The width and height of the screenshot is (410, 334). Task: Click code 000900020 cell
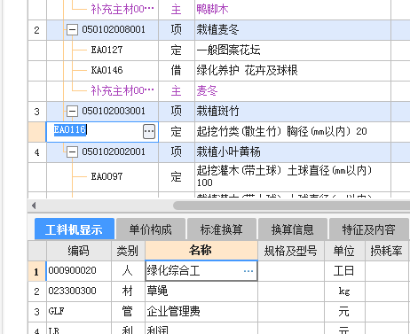click(79, 271)
